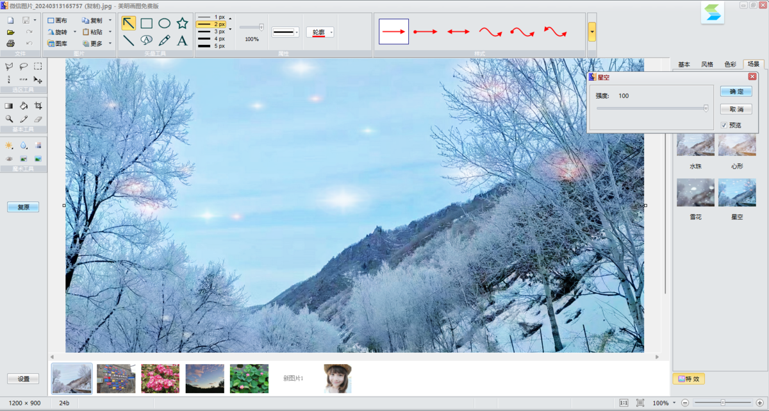The image size is (769, 411).
Task: Select the text (A) tool
Action: pos(183,40)
